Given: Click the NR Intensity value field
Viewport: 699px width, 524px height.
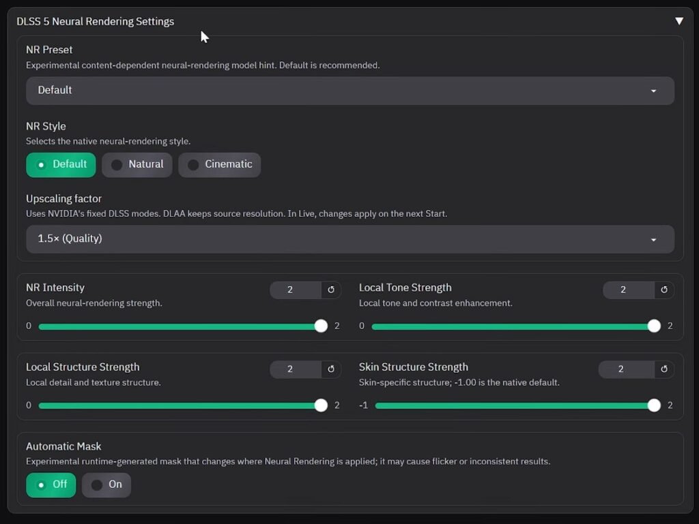Looking at the screenshot, I should tap(295, 290).
